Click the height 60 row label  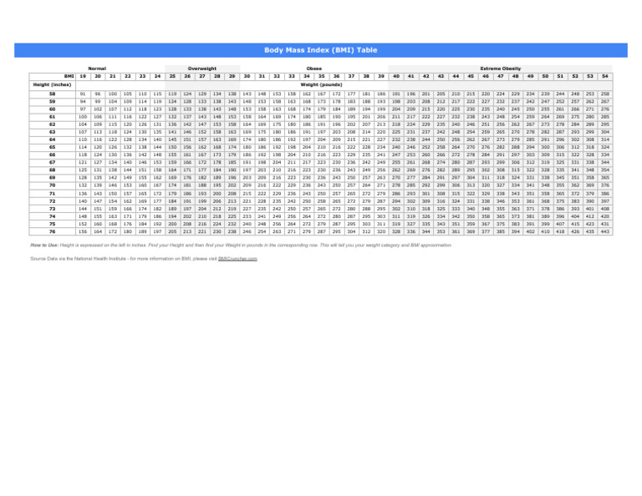point(53,109)
